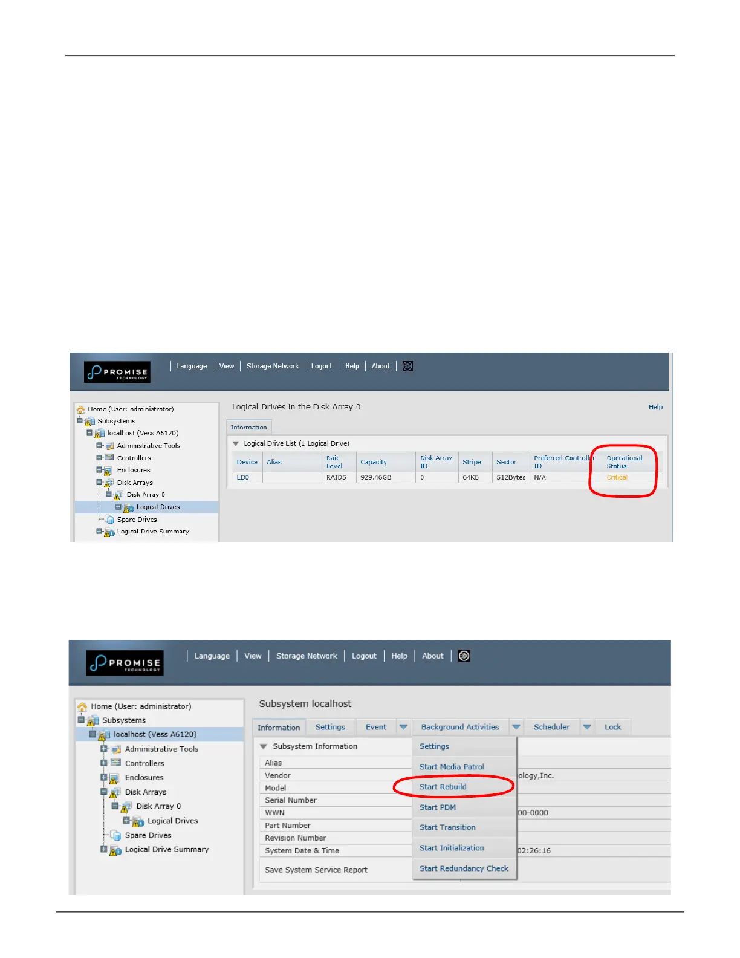Open the Lock tab in Subsystem localhost
This screenshot has height=958, width=740.
(613, 727)
